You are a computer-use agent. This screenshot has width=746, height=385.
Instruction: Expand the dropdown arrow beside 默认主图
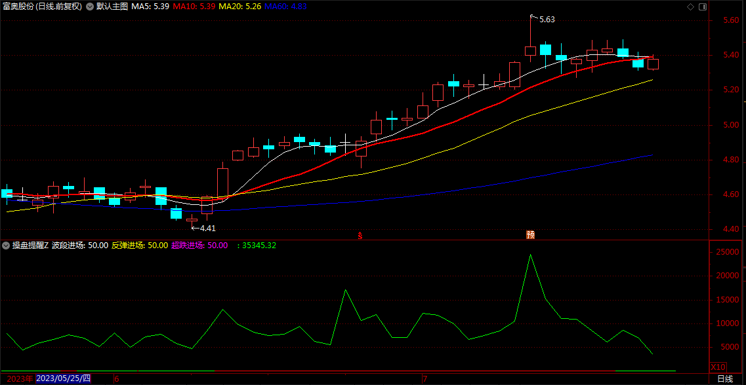[x=89, y=7]
